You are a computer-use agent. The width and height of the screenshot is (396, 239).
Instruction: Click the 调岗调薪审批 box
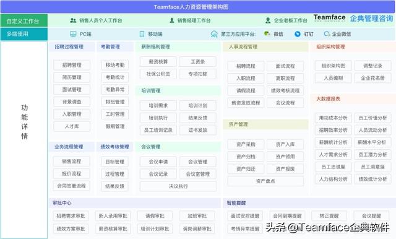pyautogui.click(x=197, y=229)
